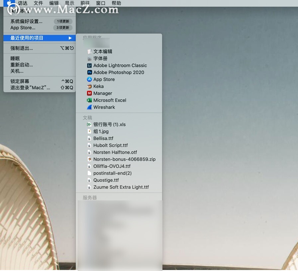Viewport: 298px width, 271px height.
Task: Open App Store icon in recent apps
Action: (x=89, y=79)
